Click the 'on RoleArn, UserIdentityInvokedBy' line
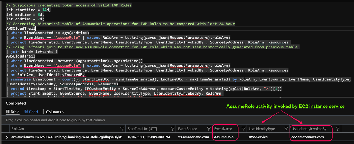Screen dimensions: 354x144 click(x=45, y=75)
